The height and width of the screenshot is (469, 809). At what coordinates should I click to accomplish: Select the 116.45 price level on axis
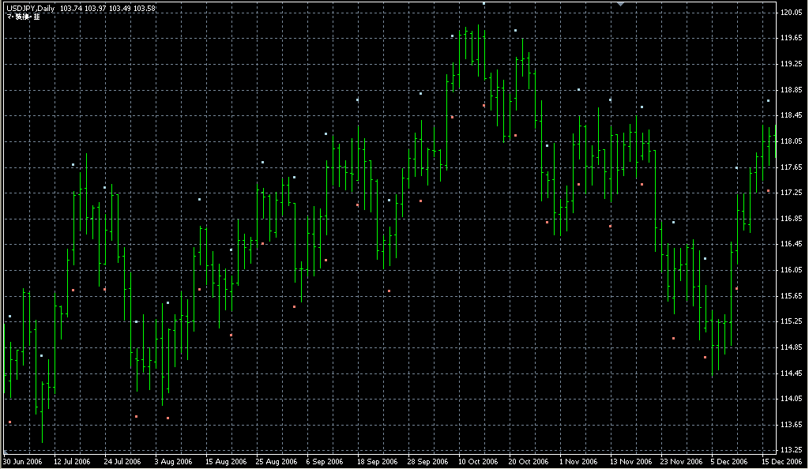tap(792, 245)
